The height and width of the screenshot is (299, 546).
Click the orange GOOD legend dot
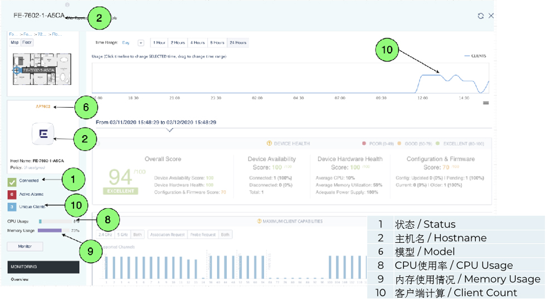pos(399,143)
